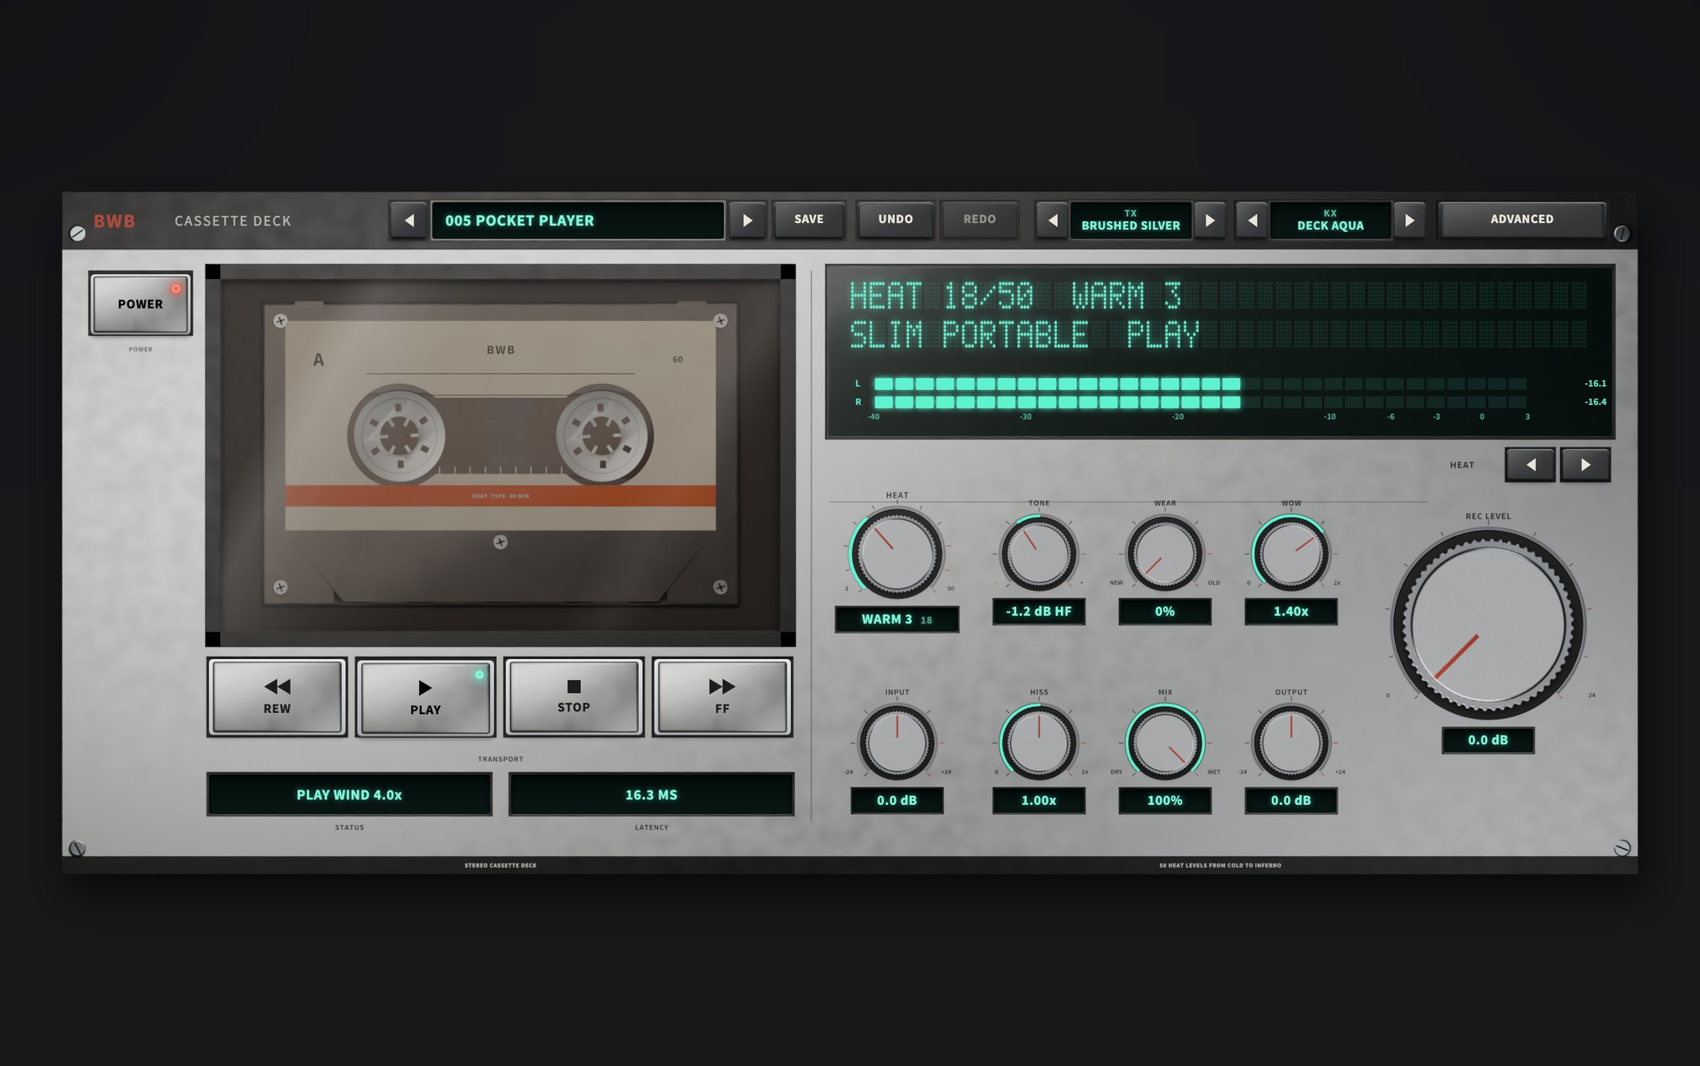Click the PLAY transport button

pyautogui.click(x=425, y=697)
